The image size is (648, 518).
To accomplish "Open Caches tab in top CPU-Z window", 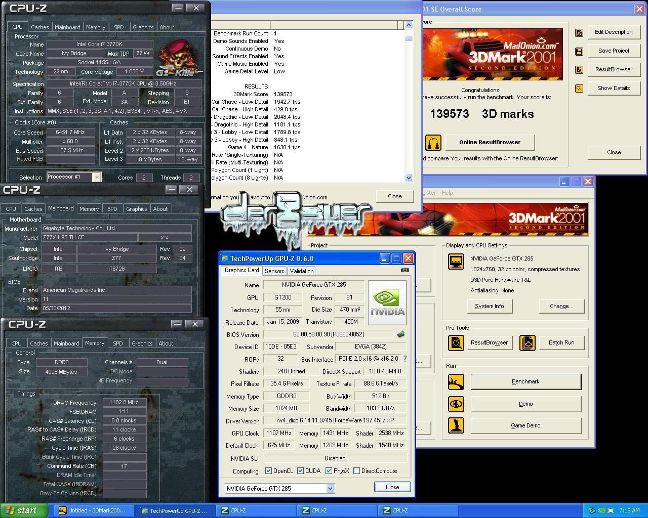I will click(39, 27).
